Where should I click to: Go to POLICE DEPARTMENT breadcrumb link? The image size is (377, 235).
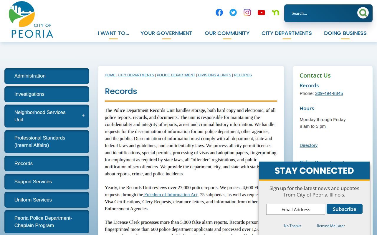coord(176,75)
